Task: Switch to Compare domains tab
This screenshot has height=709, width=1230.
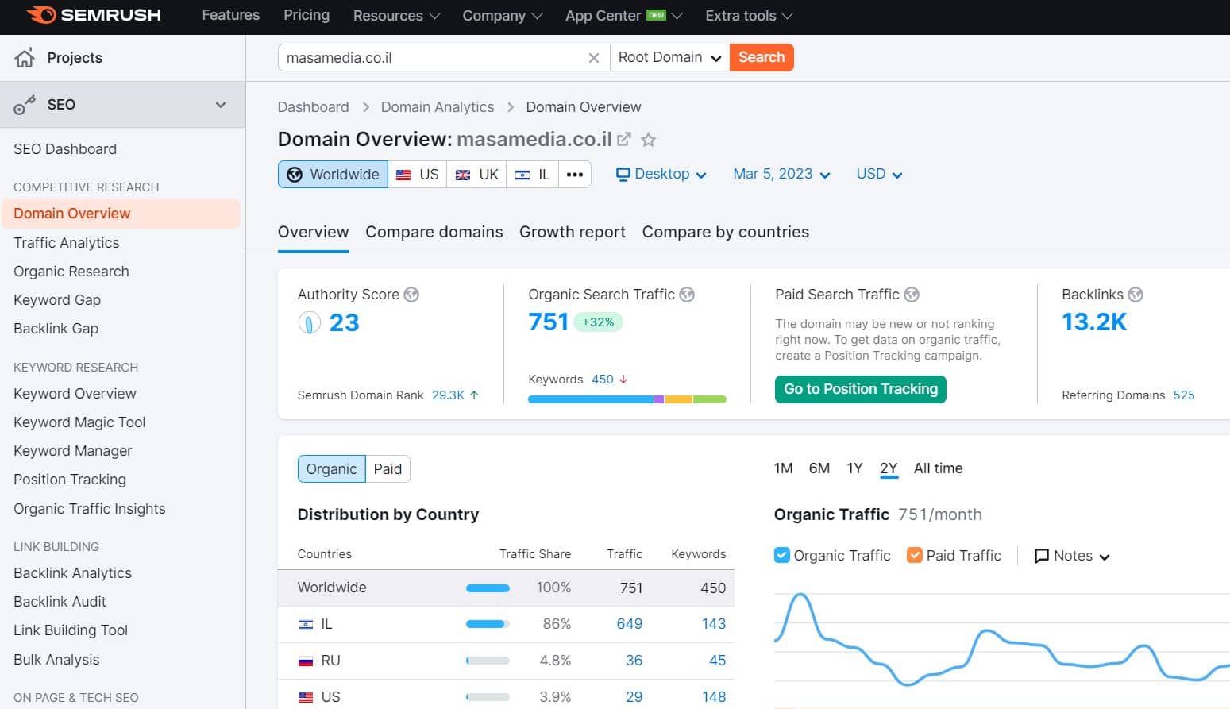Action: (434, 232)
